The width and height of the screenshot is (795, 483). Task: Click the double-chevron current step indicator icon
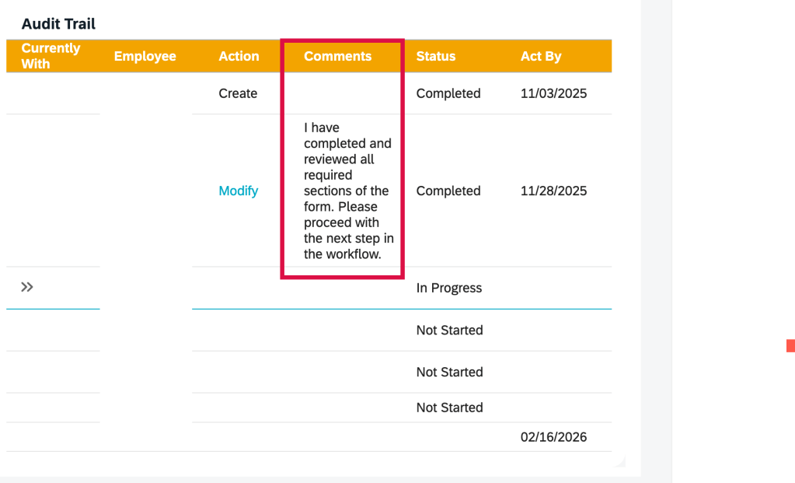click(27, 287)
